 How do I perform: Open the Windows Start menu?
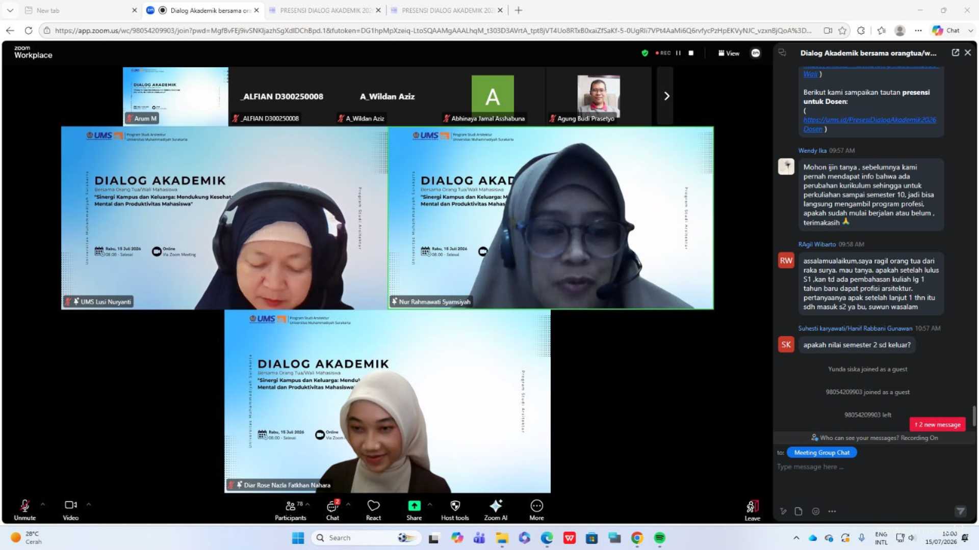298,538
